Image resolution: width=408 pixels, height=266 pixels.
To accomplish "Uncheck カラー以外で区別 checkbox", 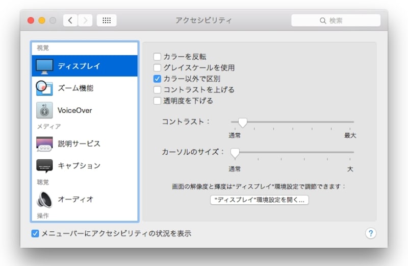I will tap(157, 79).
